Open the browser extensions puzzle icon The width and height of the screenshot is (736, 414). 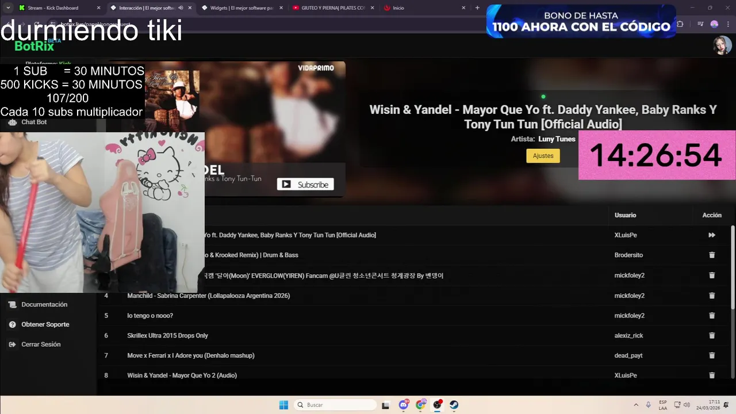(681, 24)
